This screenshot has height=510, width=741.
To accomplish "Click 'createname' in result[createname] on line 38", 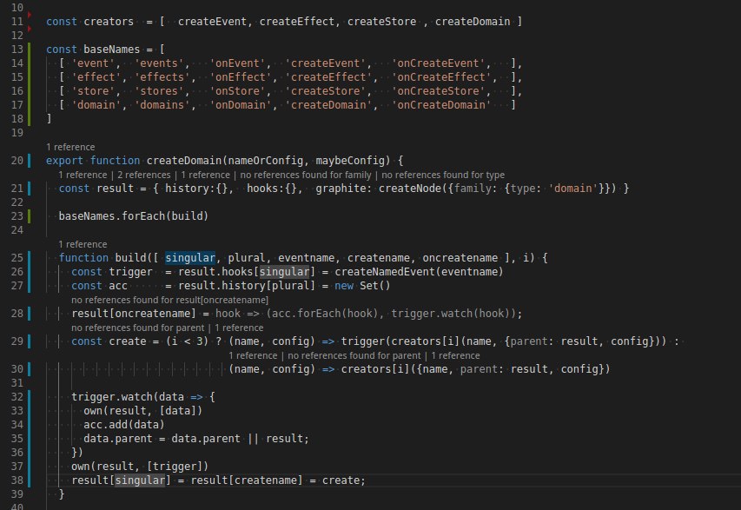I will pyautogui.click(x=266, y=480).
